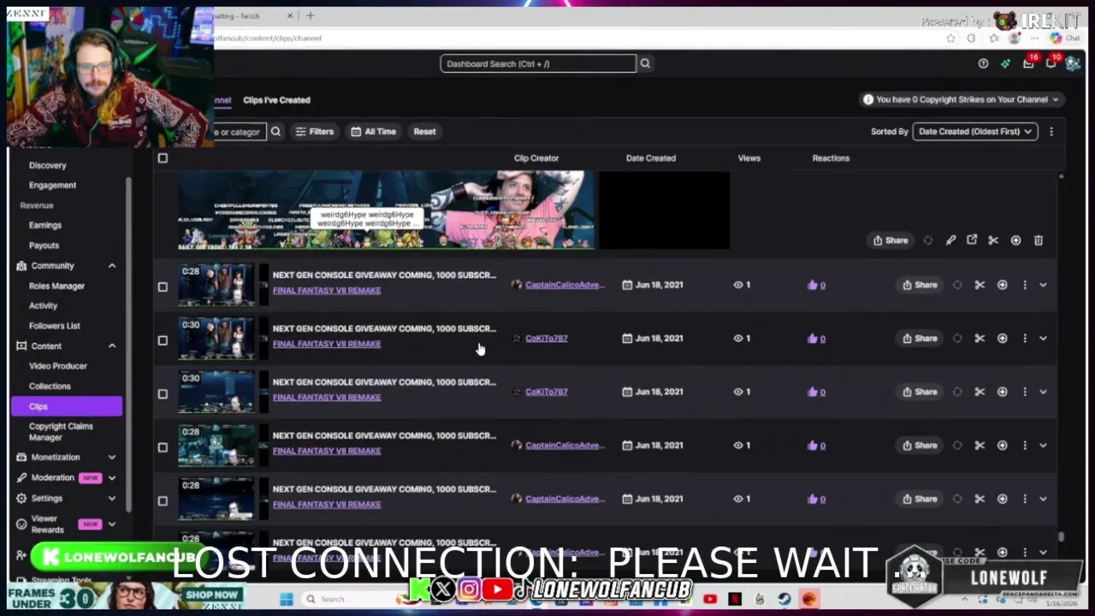Open Video Producer in the sidebar
Screen dimensions: 1095x616
(58, 366)
